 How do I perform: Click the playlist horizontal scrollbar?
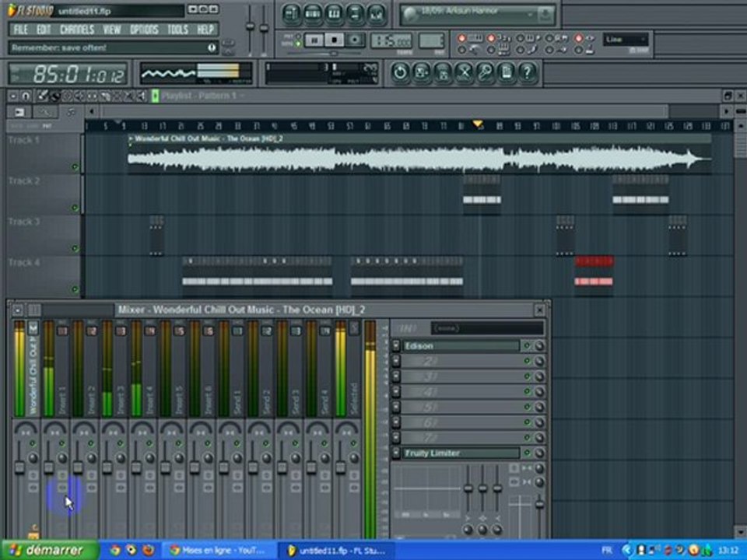[384, 111]
